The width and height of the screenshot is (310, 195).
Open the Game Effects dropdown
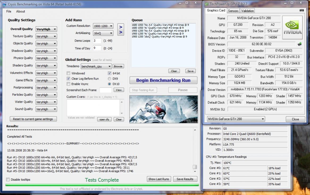[46, 81]
